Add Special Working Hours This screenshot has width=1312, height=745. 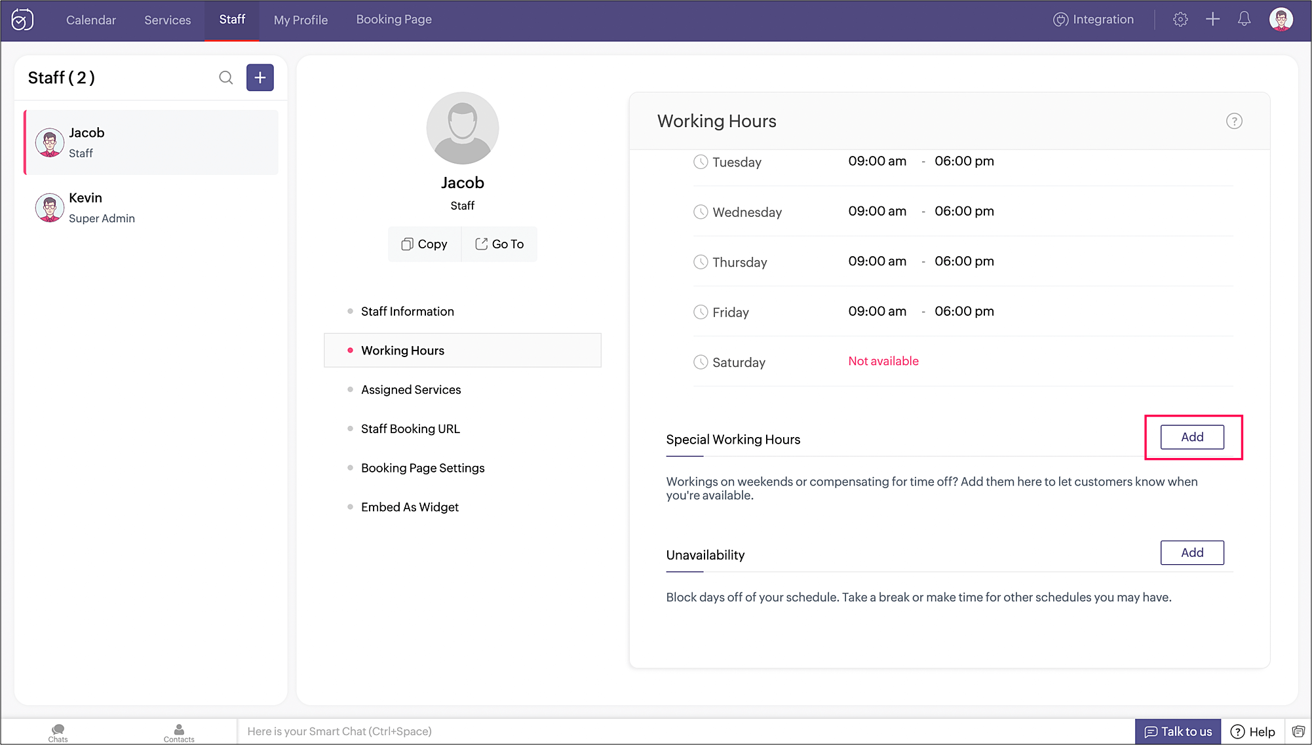[x=1192, y=437]
